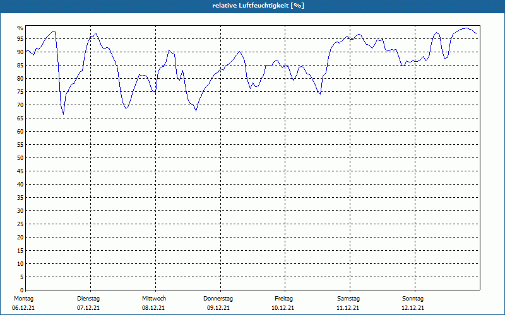This screenshot has height=315, width=505.
Task: Click the 10.12.21 date label
Action: [x=283, y=308]
